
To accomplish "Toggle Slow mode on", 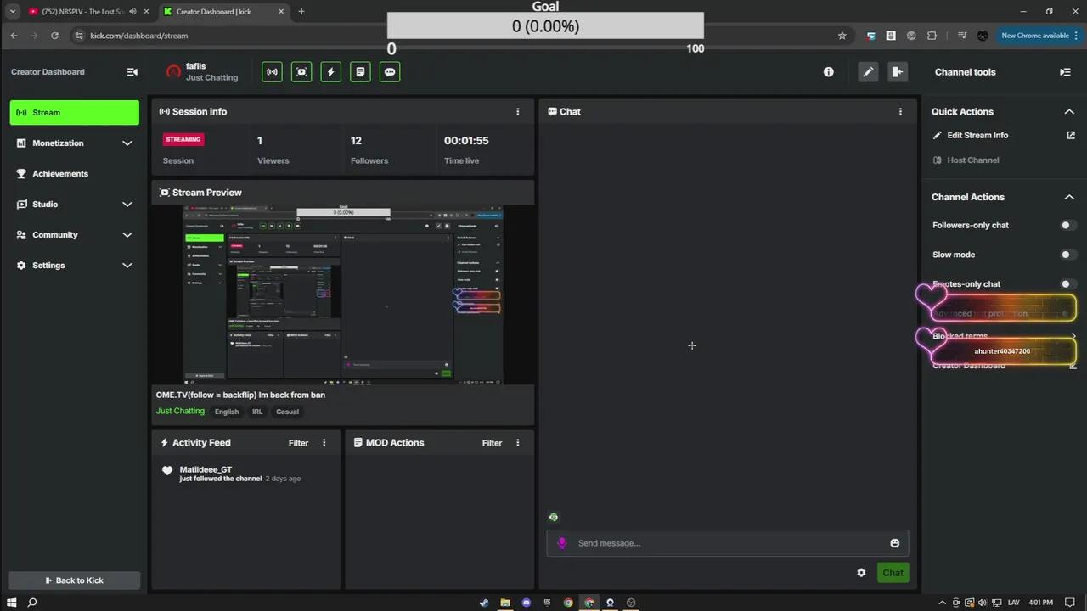I will coord(1066,255).
